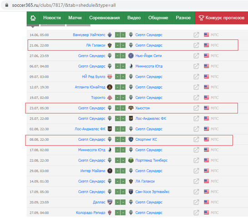Open external link icon for 21.06 match
This screenshot has height=218, width=248.
pyautogui.click(x=196, y=45)
